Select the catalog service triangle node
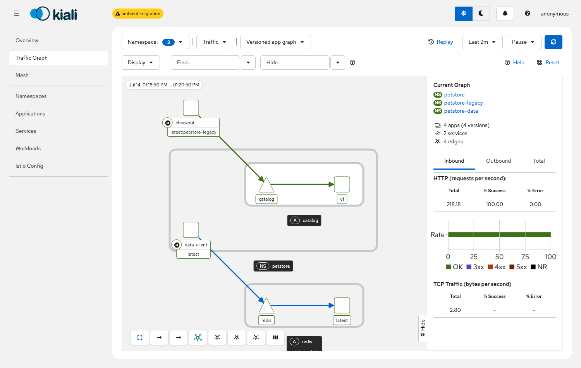This screenshot has width=581, height=368. 266,185
